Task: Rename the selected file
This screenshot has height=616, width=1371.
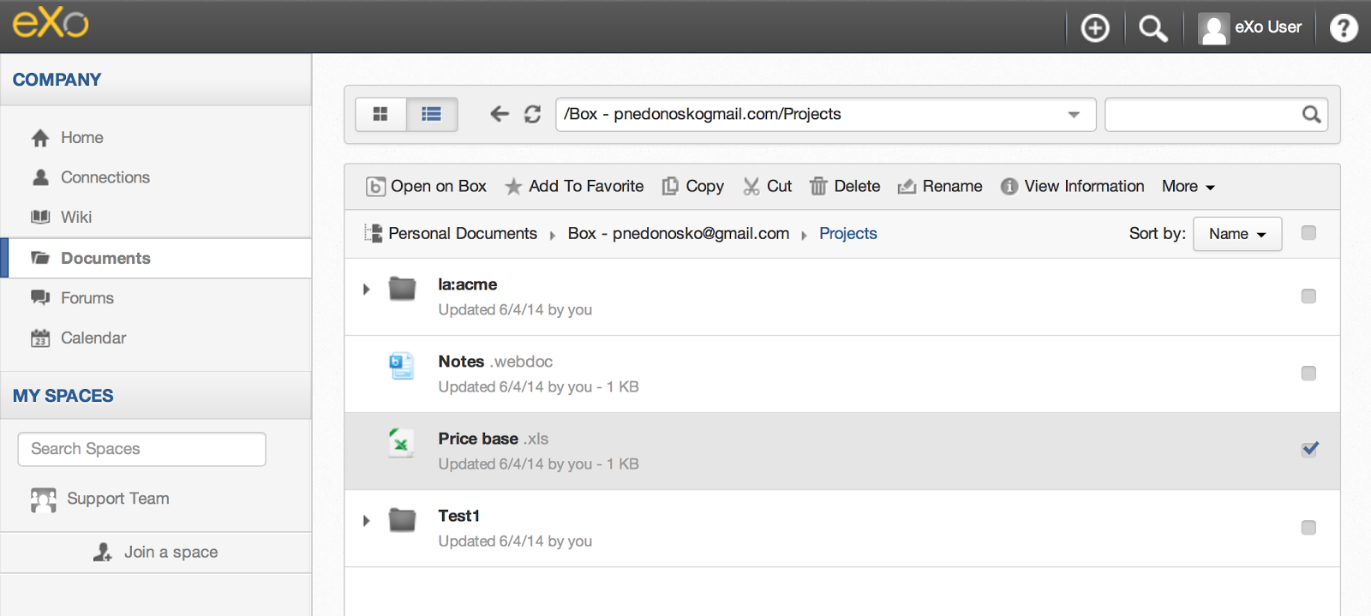Action: 940,186
